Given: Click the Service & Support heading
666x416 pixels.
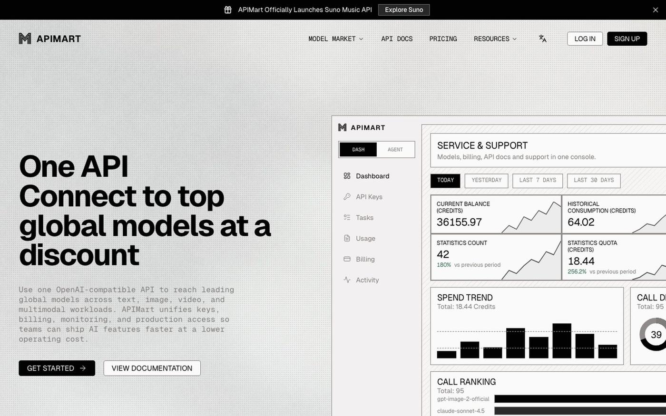Looking at the screenshot, I should (x=482, y=145).
